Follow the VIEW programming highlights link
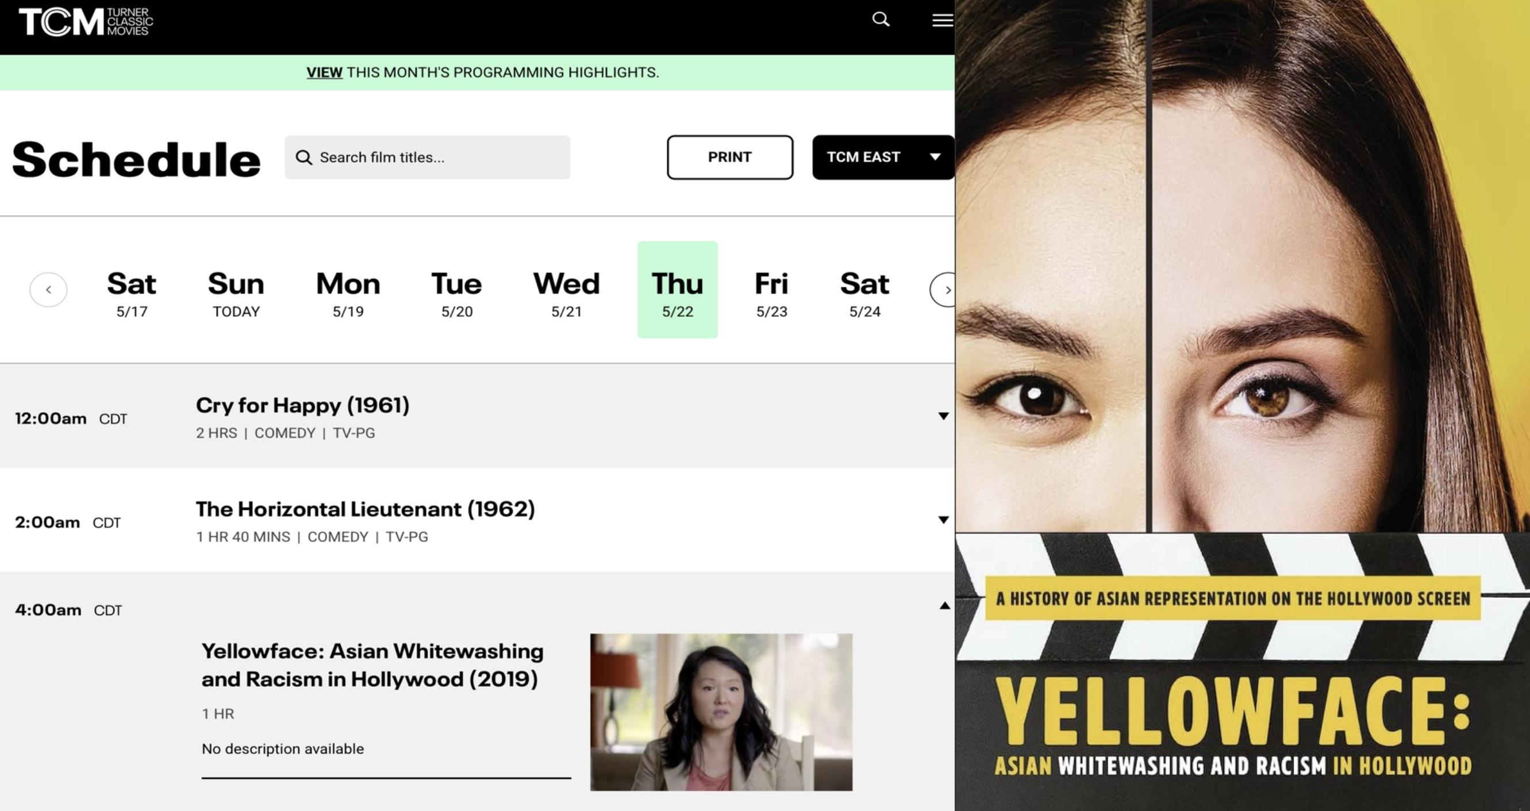The width and height of the screenshot is (1530, 811). [x=324, y=72]
